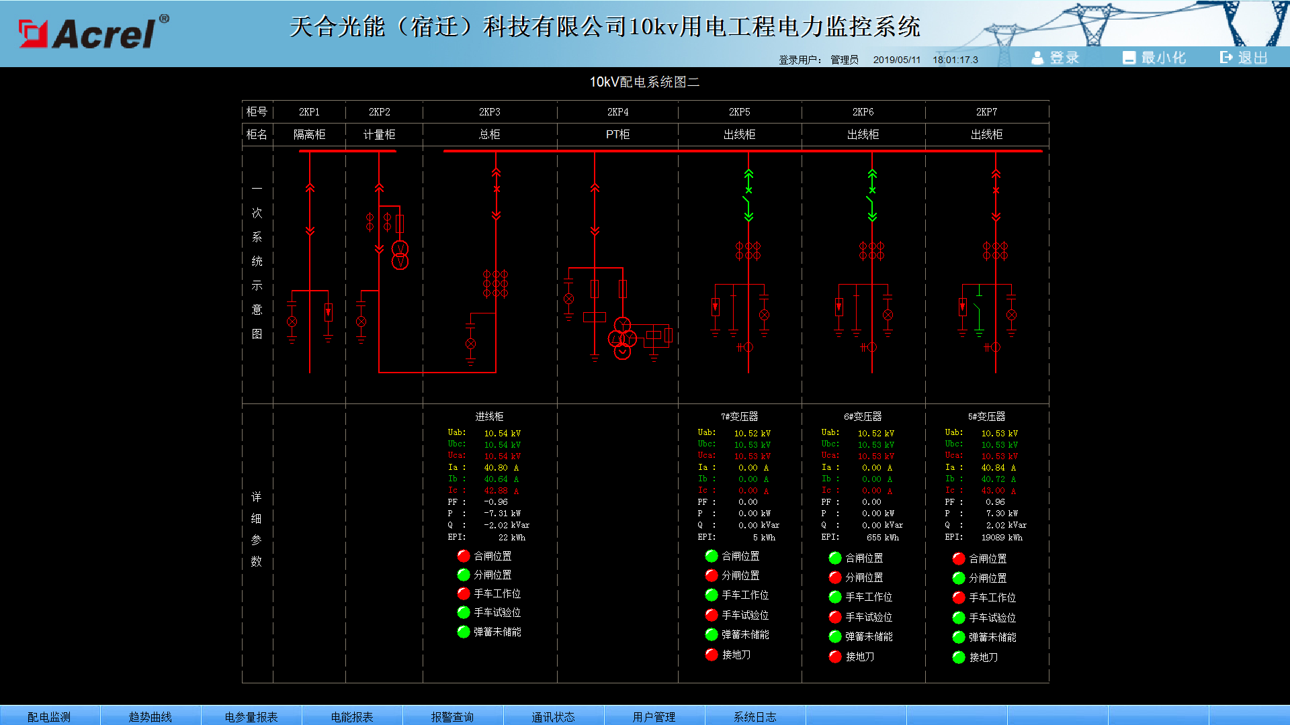Click 5#变压器 合闸位置 red indicator
The height and width of the screenshot is (725, 1290).
coord(959,559)
